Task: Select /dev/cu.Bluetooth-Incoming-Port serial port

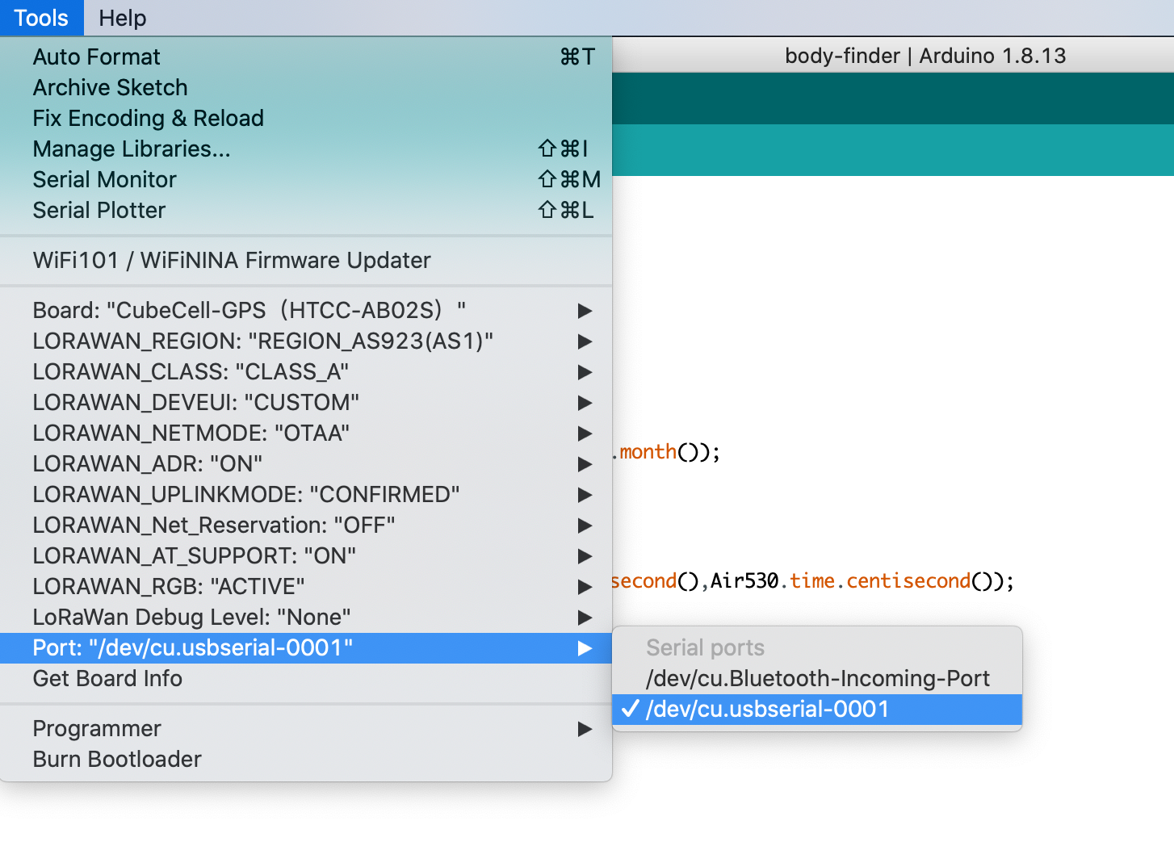Action: (817, 678)
